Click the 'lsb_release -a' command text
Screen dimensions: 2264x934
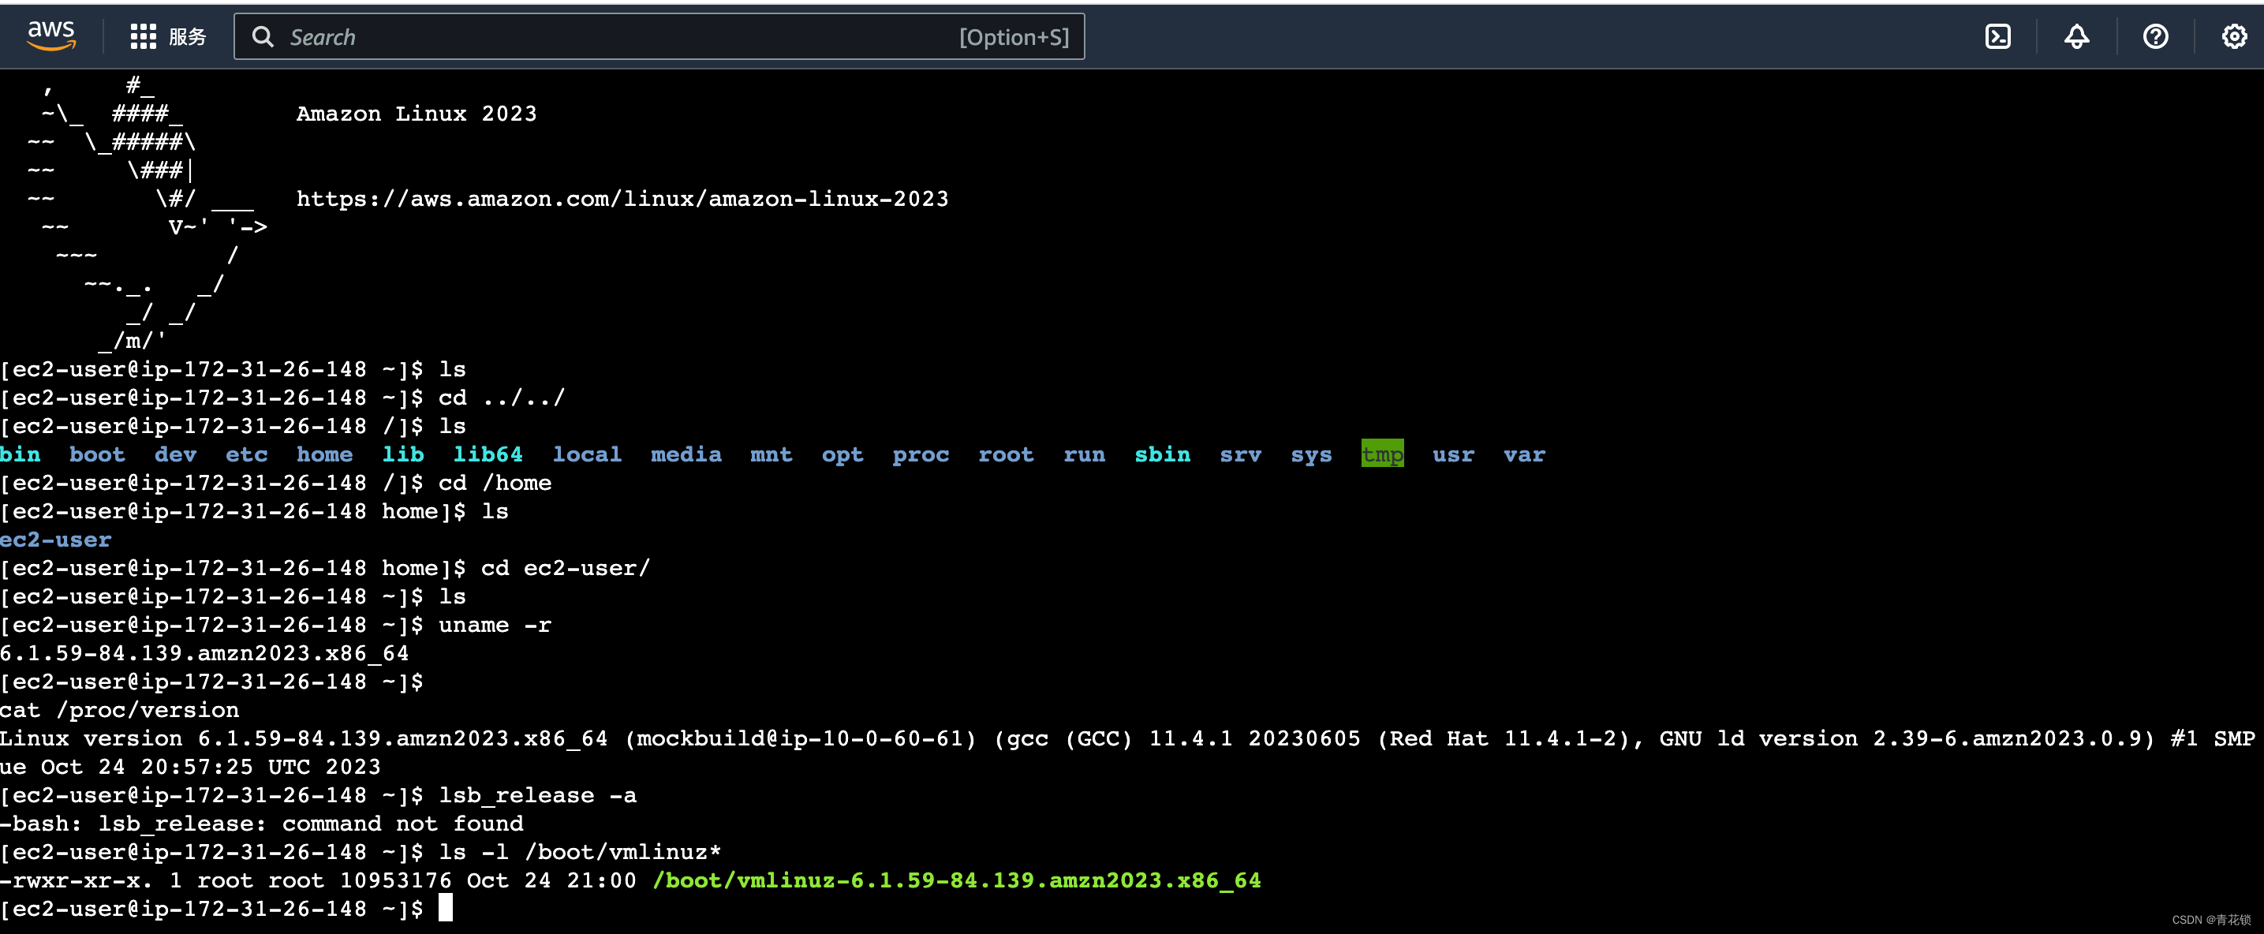tap(538, 795)
